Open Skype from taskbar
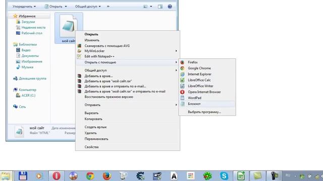323x181 pixels. pyautogui.click(x=224, y=176)
